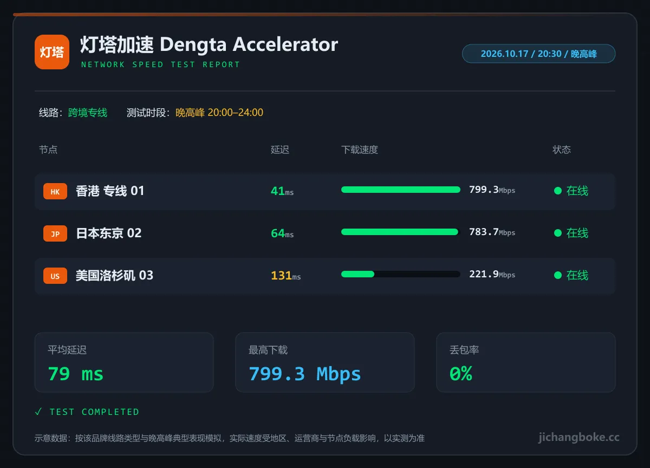Click the 221.9Mbps speed value
The height and width of the screenshot is (468, 650).
(492, 274)
